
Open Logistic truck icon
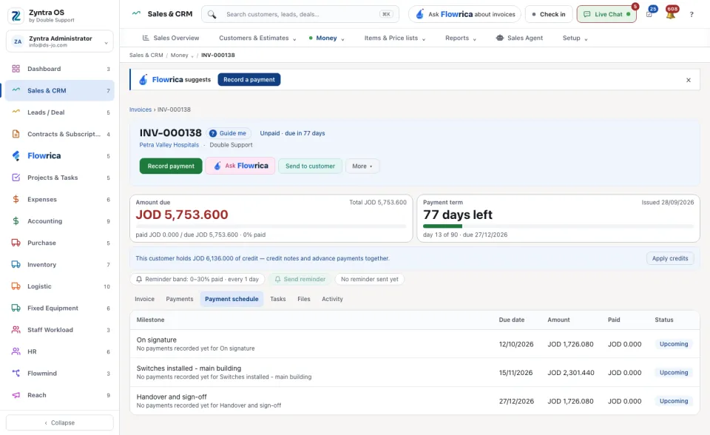[16, 286]
